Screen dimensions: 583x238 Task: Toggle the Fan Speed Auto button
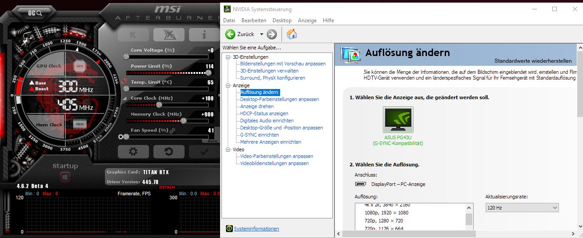click(x=212, y=141)
